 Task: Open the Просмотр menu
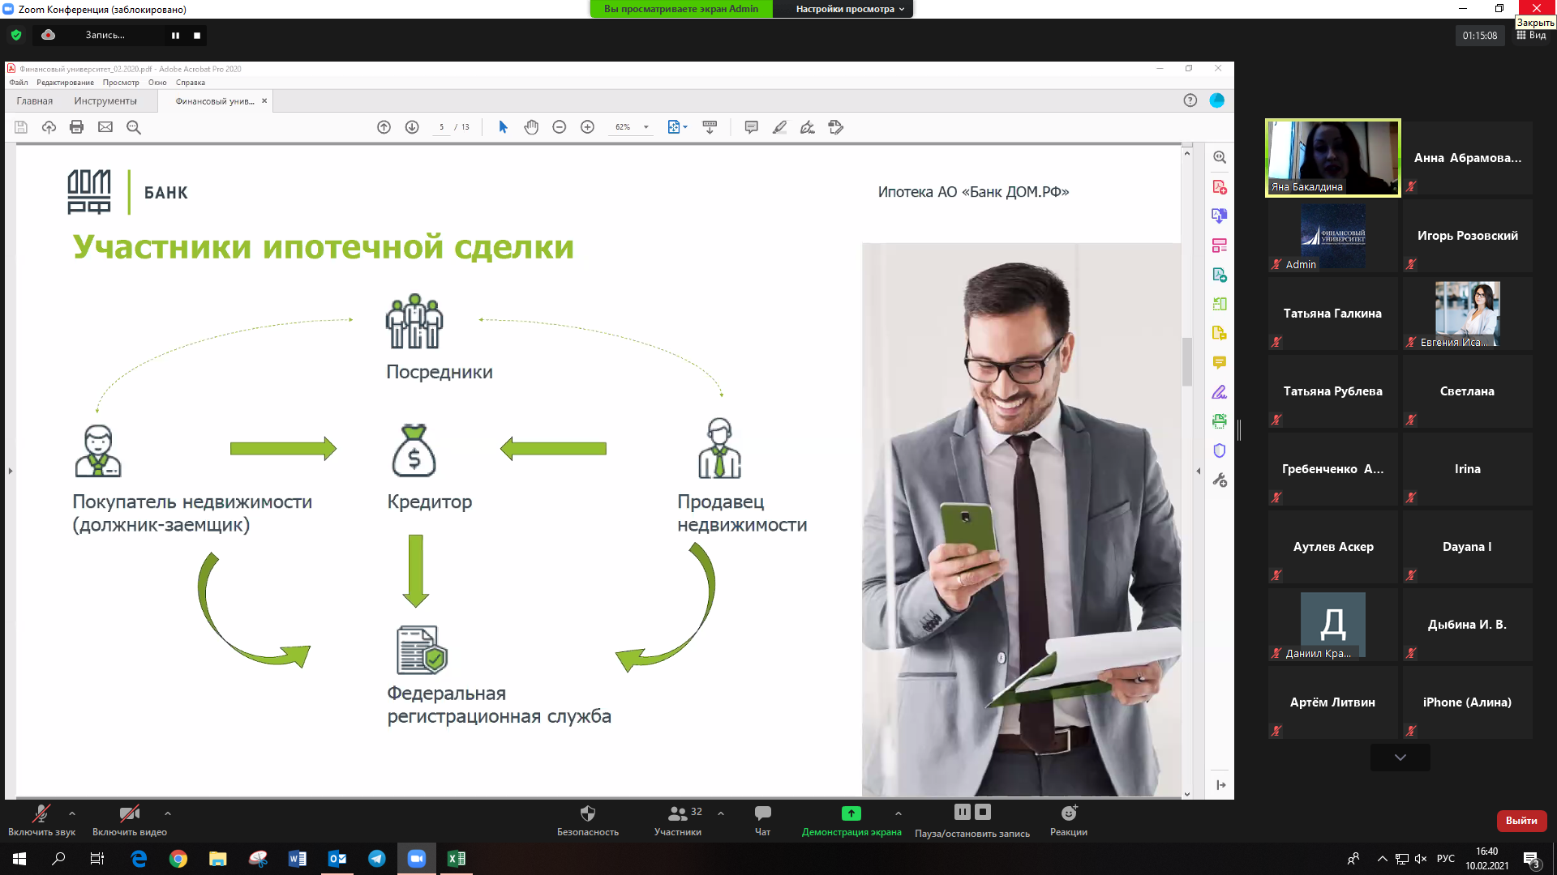(x=121, y=83)
